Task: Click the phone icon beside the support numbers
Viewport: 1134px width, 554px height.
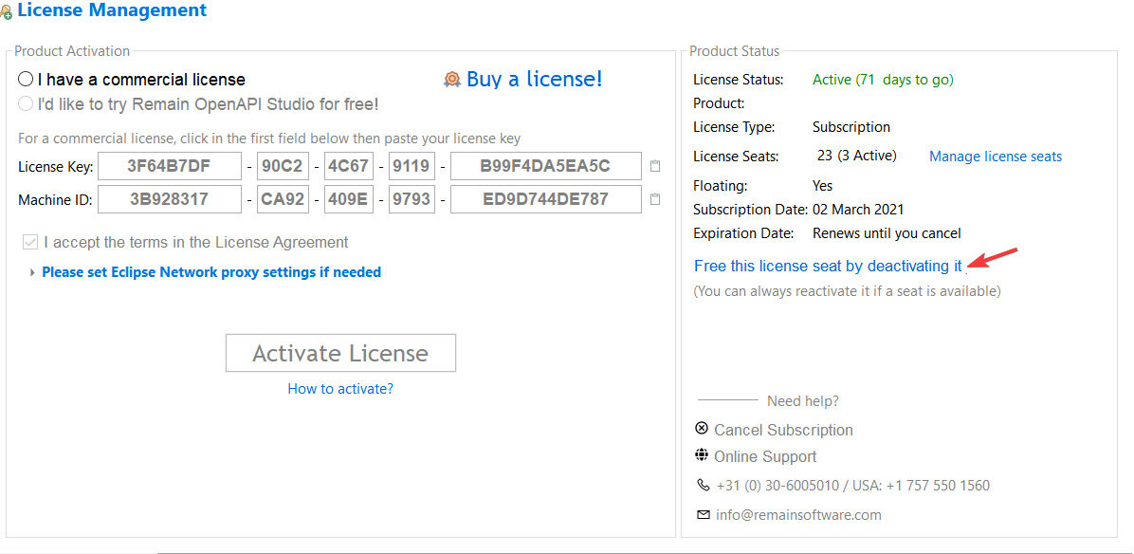Action: point(703,485)
